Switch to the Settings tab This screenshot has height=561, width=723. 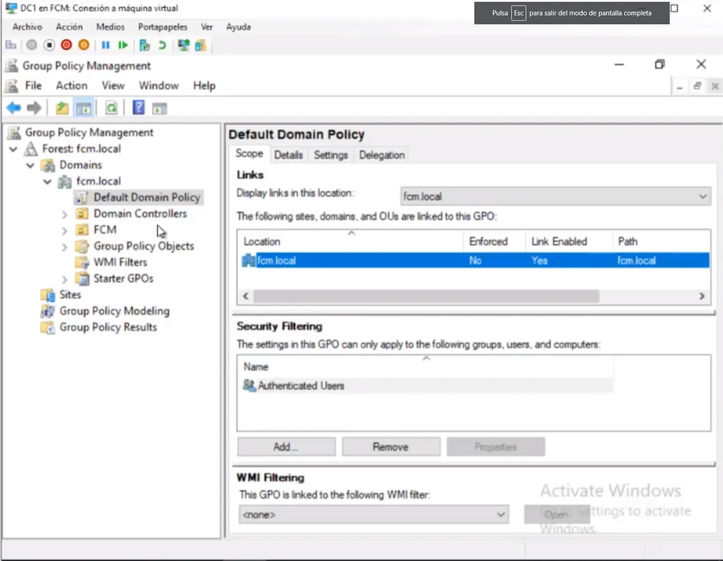330,155
